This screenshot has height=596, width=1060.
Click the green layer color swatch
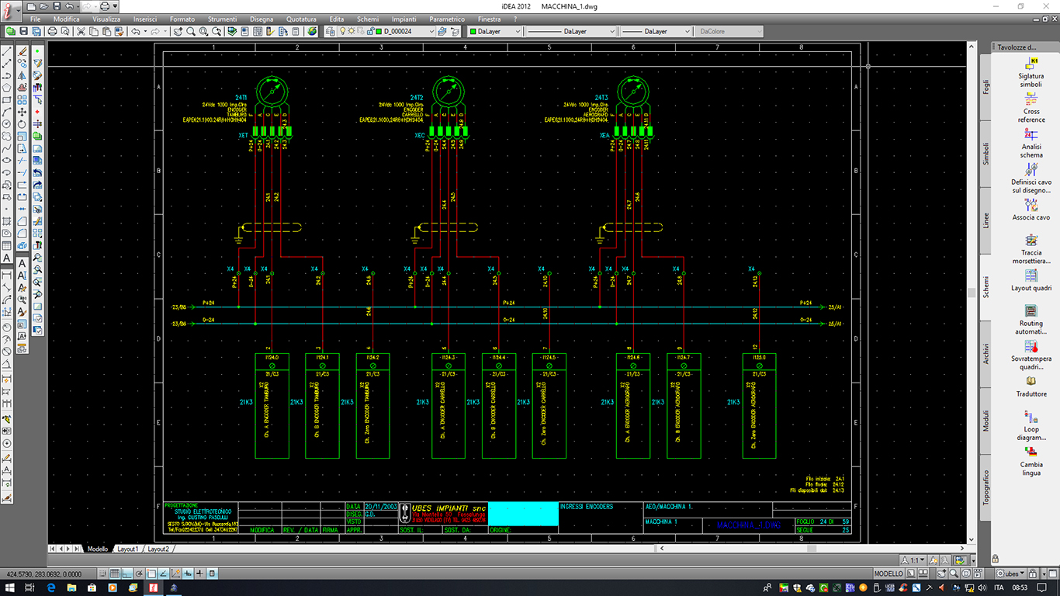pyautogui.click(x=378, y=31)
